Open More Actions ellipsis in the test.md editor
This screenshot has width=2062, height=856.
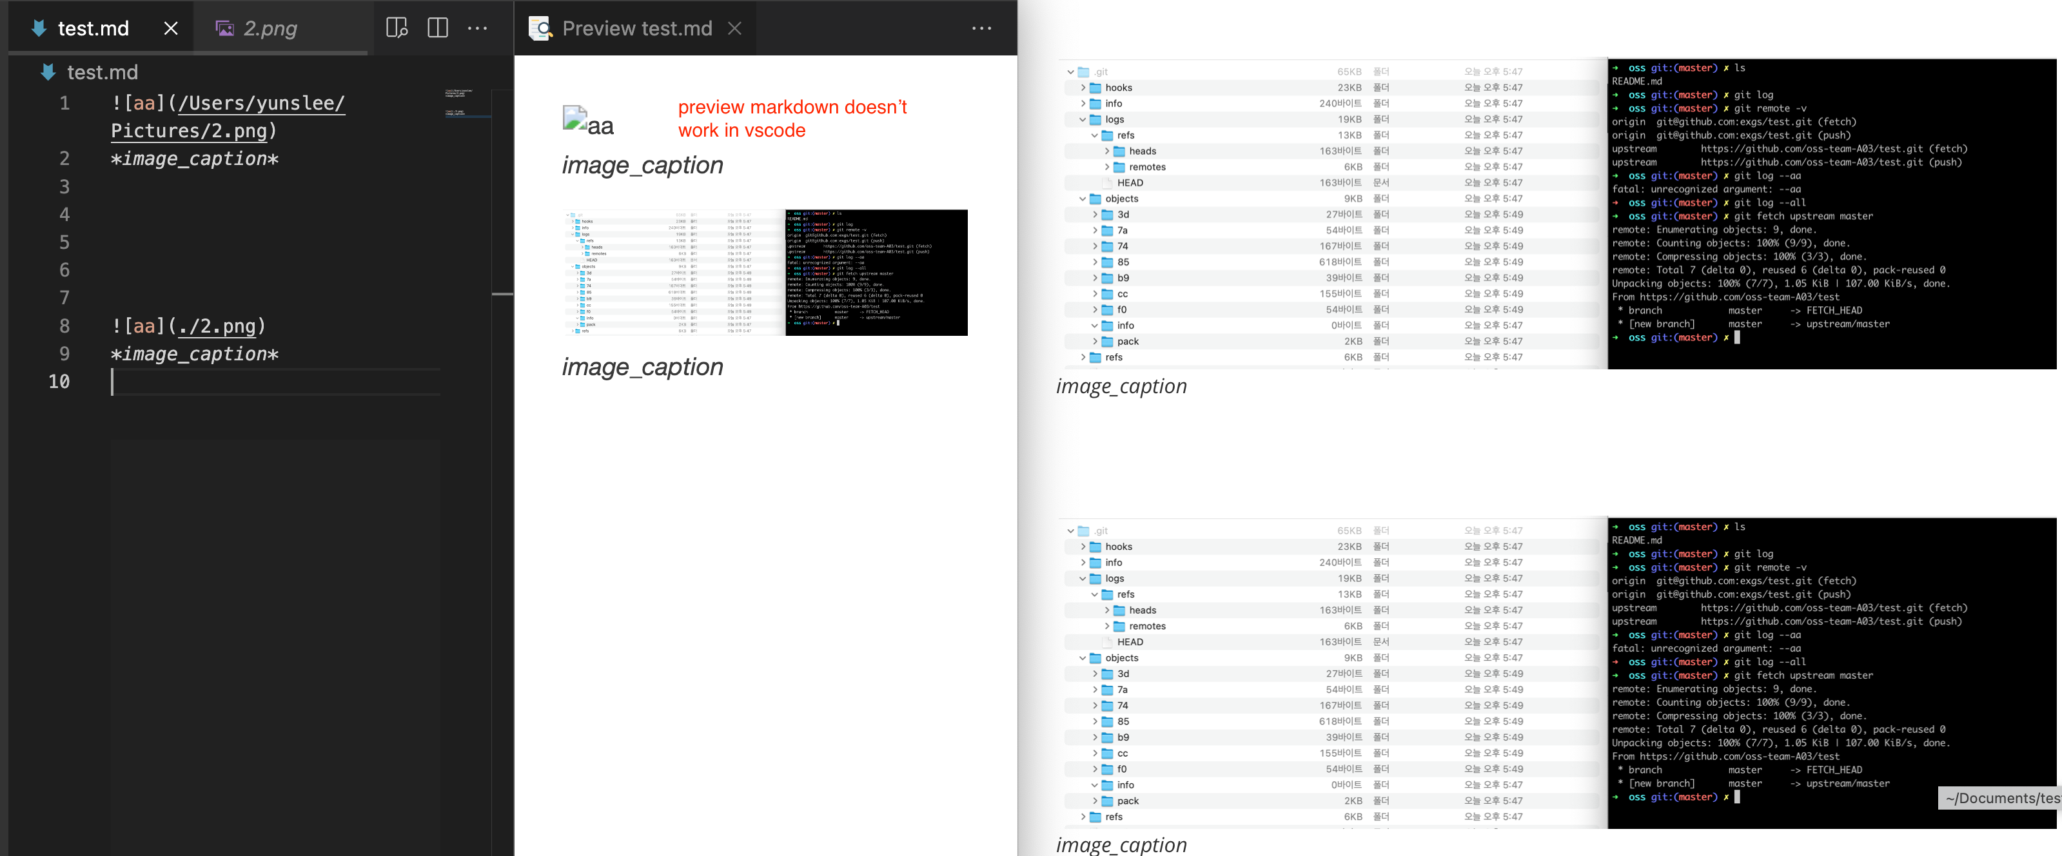478,27
